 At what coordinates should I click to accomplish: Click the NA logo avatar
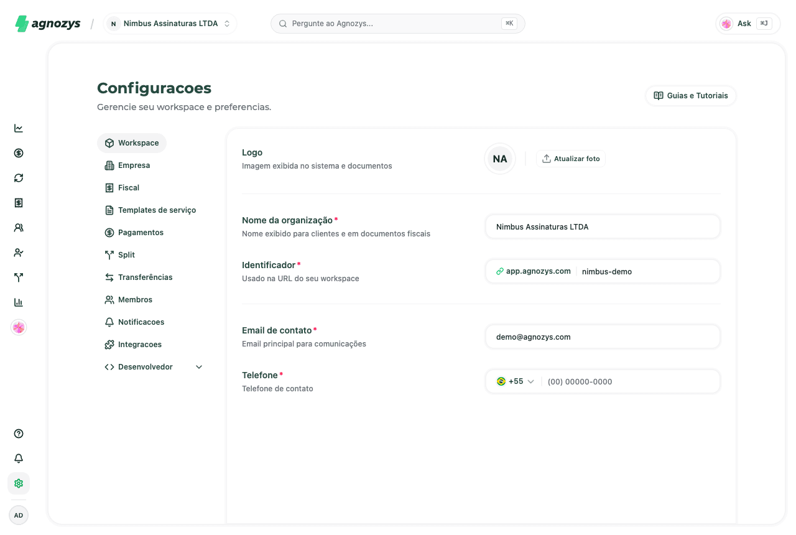pos(500,159)
